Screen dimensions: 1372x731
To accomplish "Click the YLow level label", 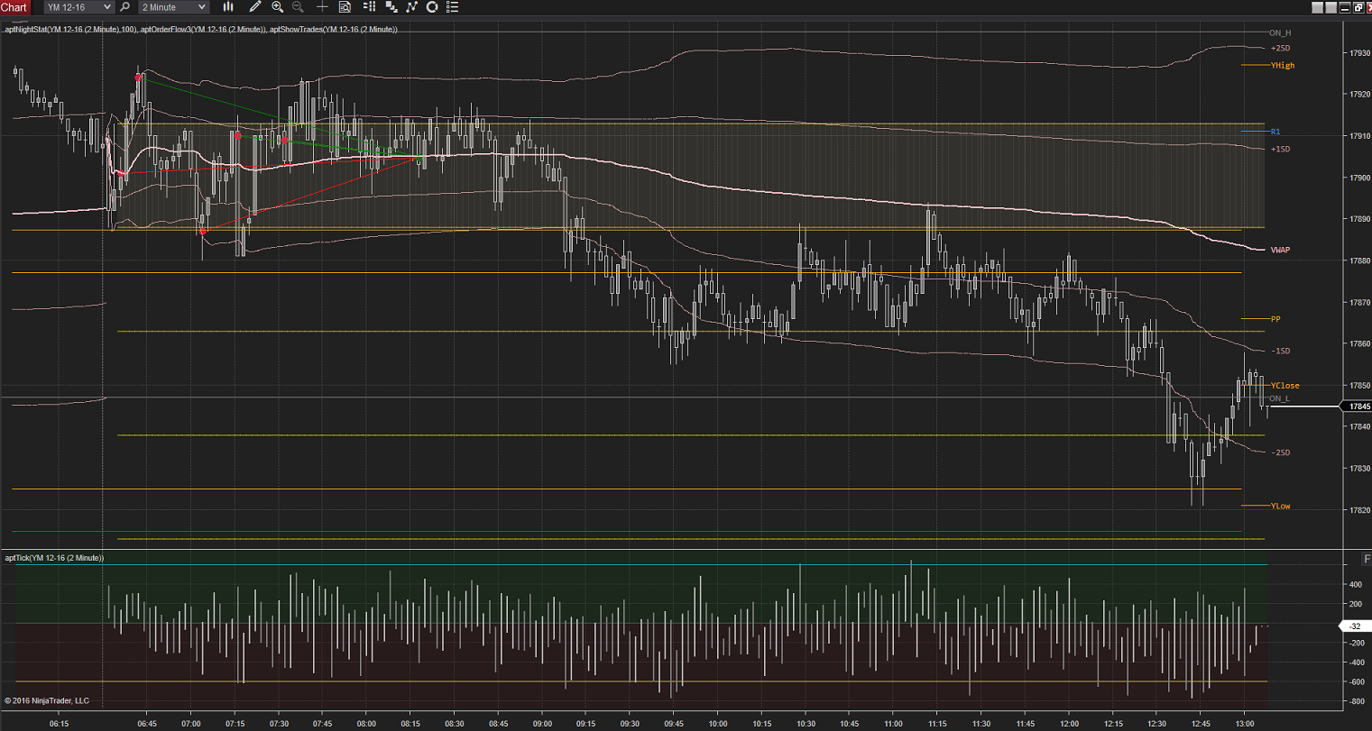I will click(x=1280, y=506).
